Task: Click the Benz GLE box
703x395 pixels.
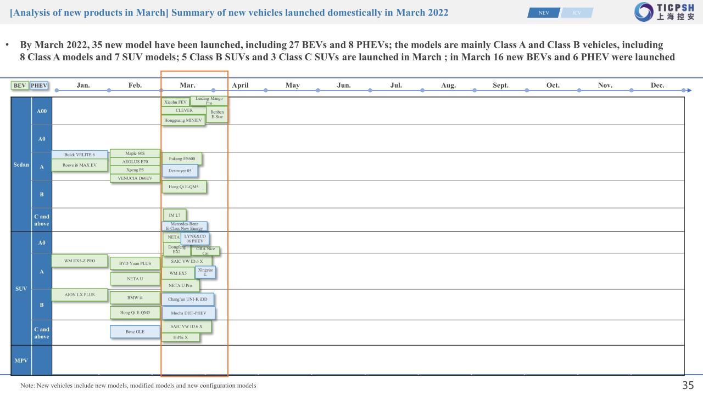Action: tap(135, 332)
